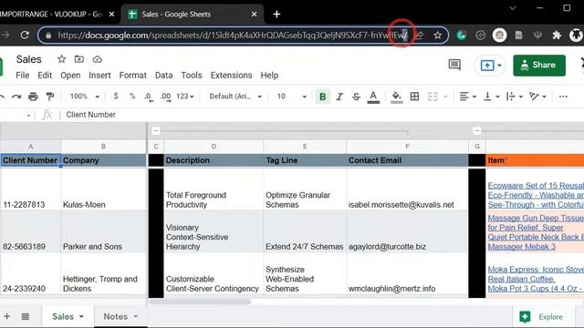The width and height of the screenshot is (584, 328).
Task: Open text rotation dropdown
Action: pyautogui.click(x=537, y=97)
